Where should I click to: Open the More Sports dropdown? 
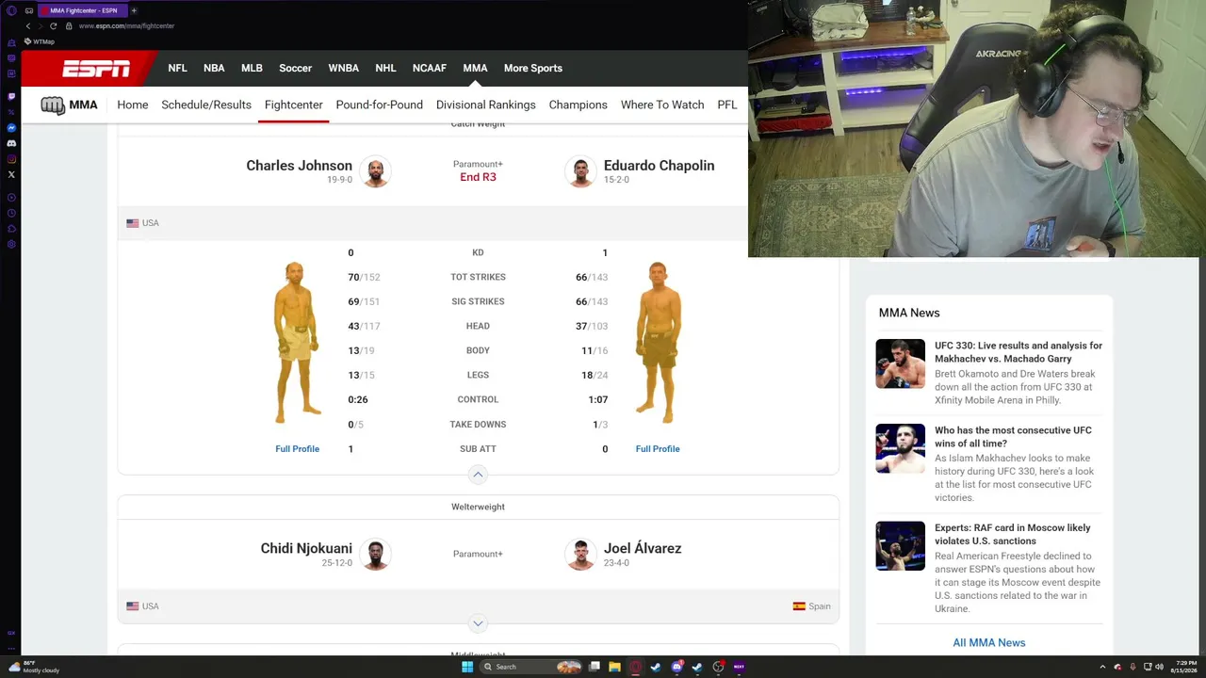(533, 68)
